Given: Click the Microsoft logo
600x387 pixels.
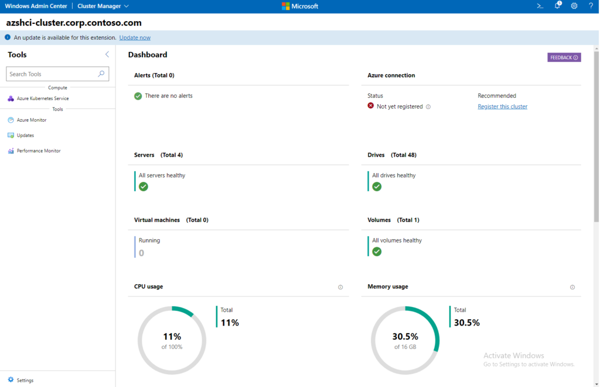Looking at the screenshot, I should pos(299,6).
